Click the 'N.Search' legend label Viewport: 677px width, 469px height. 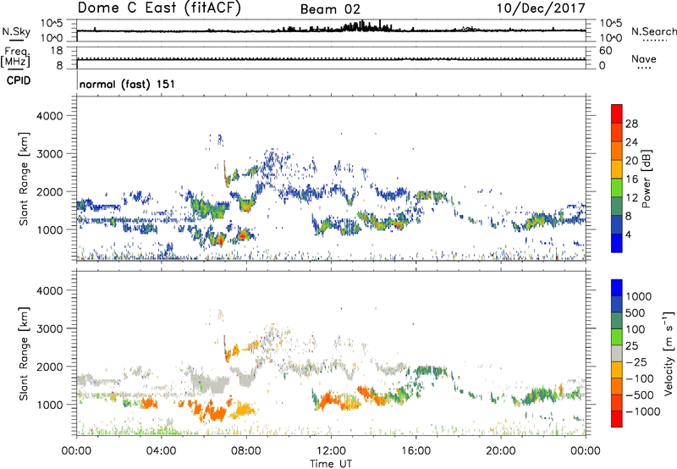(654, 31)
